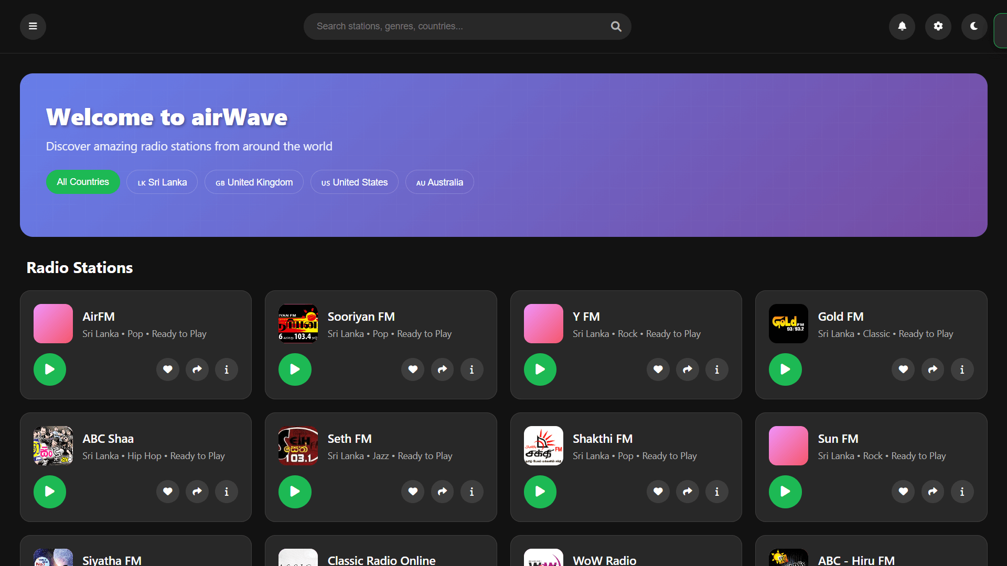Click the ABC Shaa logo thumbnail

(53, 445)
